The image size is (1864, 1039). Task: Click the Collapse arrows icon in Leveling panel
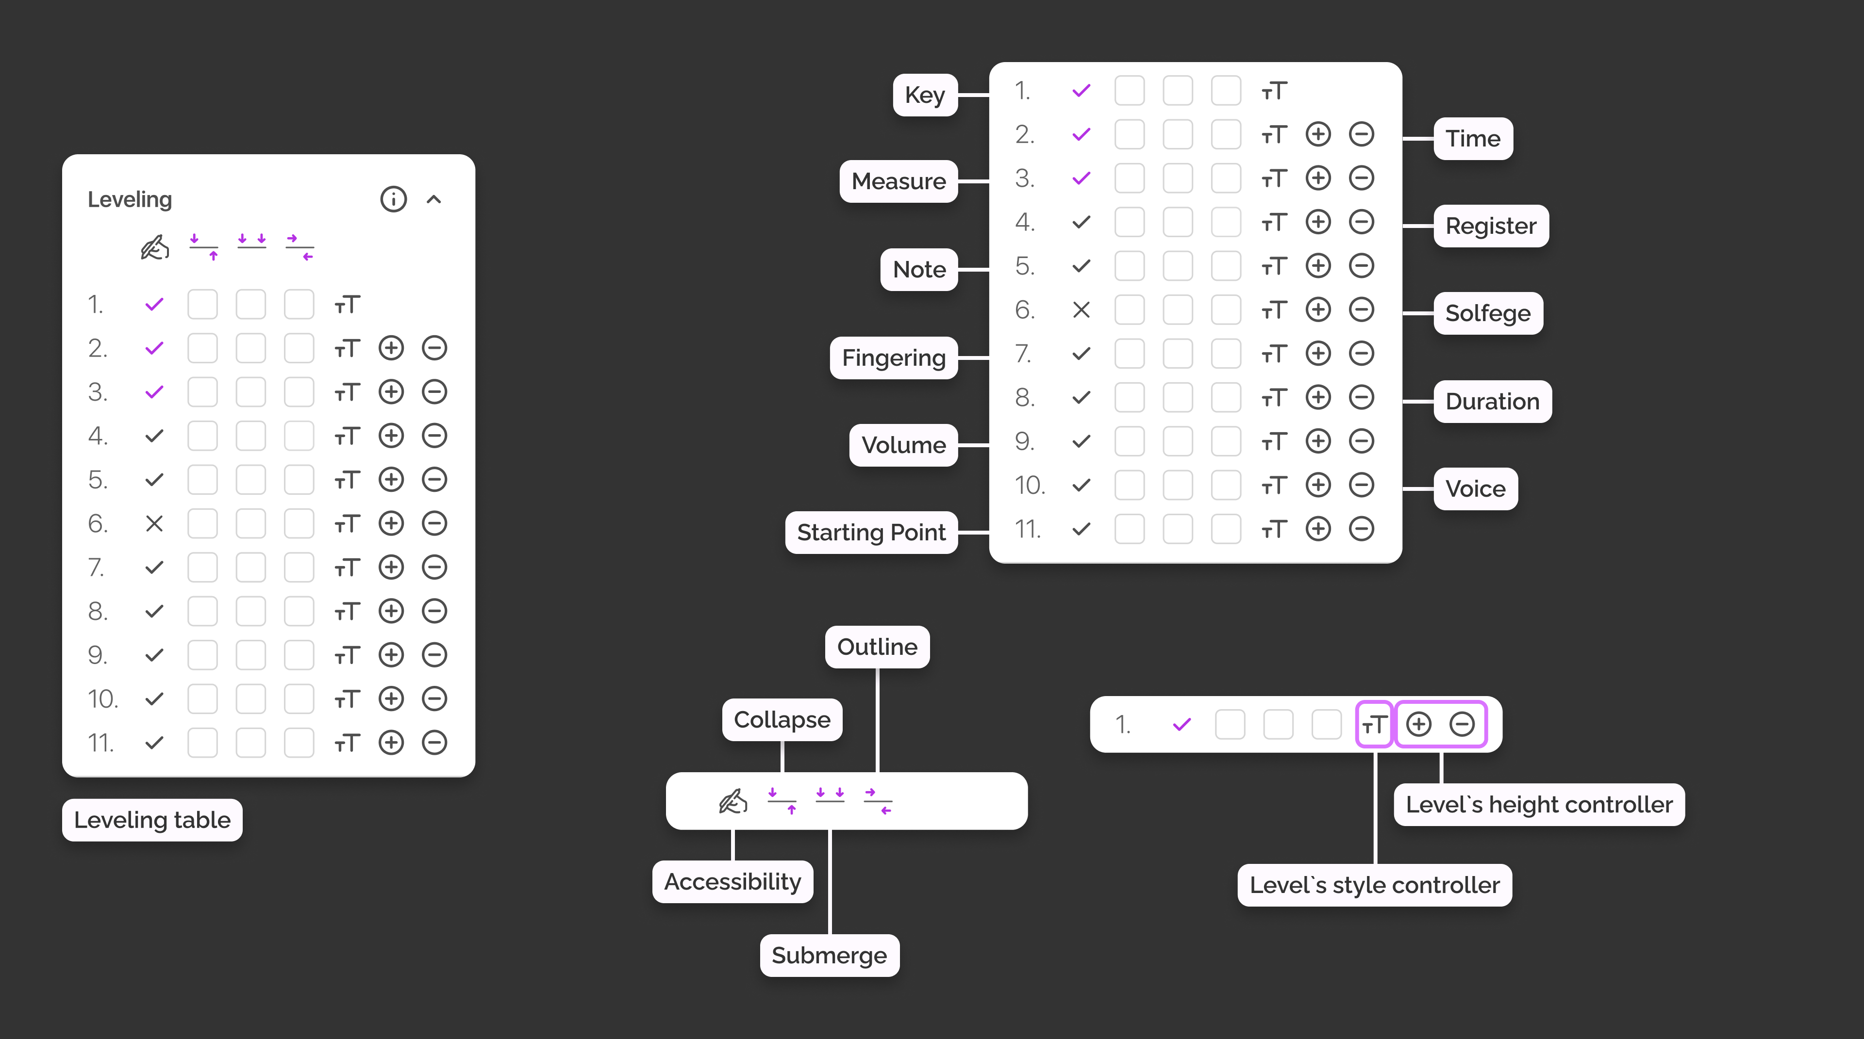click(203, 247)
